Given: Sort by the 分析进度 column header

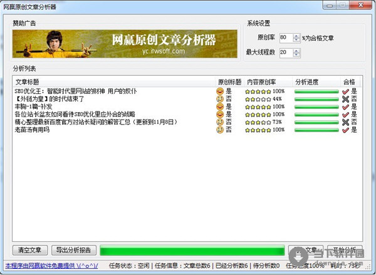Looking at the screenshot, I should 316,82.
